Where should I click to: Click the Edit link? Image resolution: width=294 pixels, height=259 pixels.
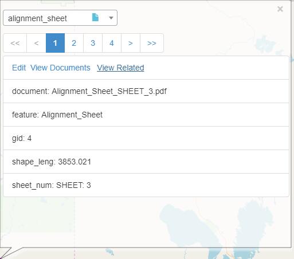(x=19, y=68)
